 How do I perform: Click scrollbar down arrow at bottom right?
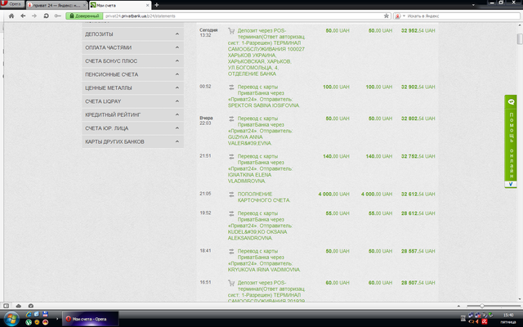pos(520,299)
